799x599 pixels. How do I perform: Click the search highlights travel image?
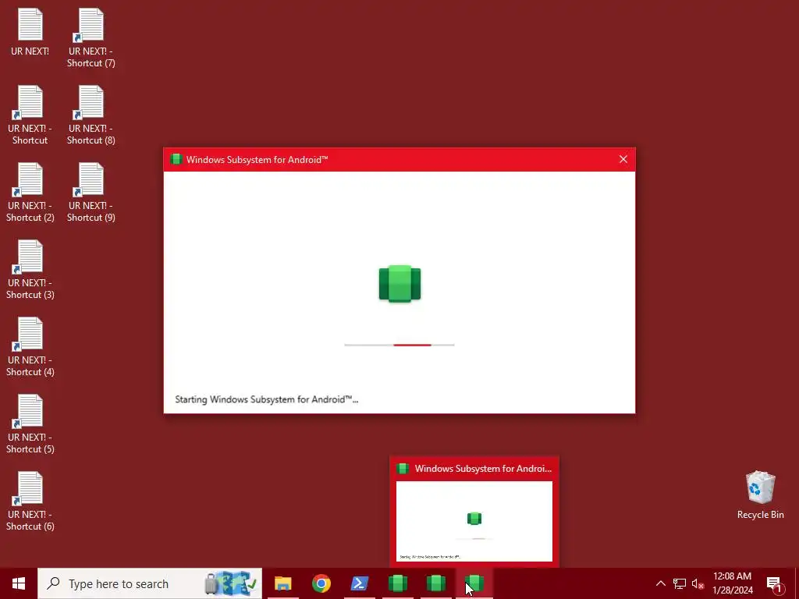(231, 583)
